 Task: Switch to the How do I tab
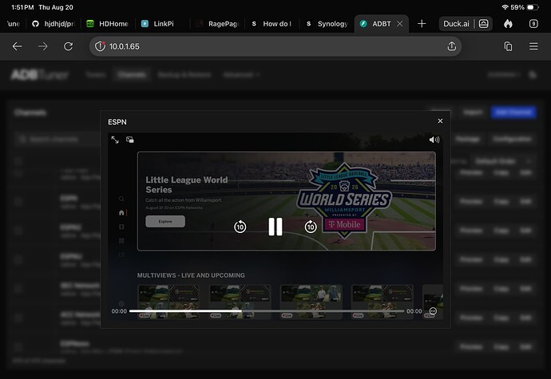[x=272, y=23]
